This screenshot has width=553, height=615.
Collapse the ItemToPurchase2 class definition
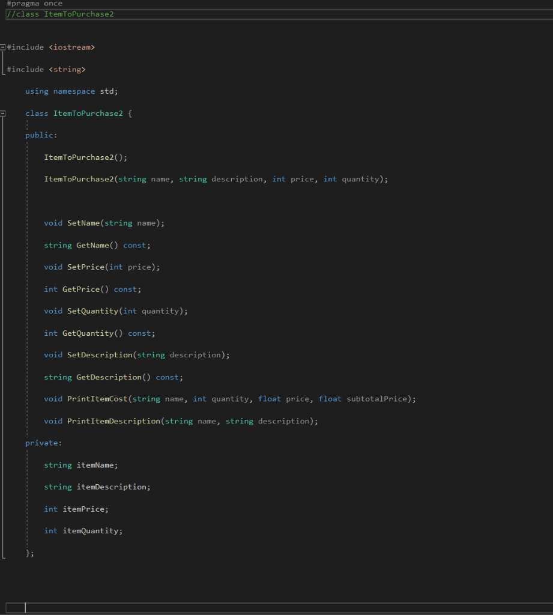(3, 113)
